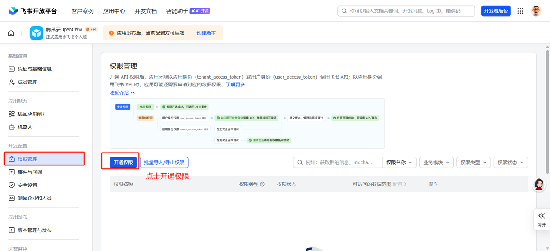Screen dimensions: 550x251
Task: Click the orange warning icon in banner
Action: (111, 33)
